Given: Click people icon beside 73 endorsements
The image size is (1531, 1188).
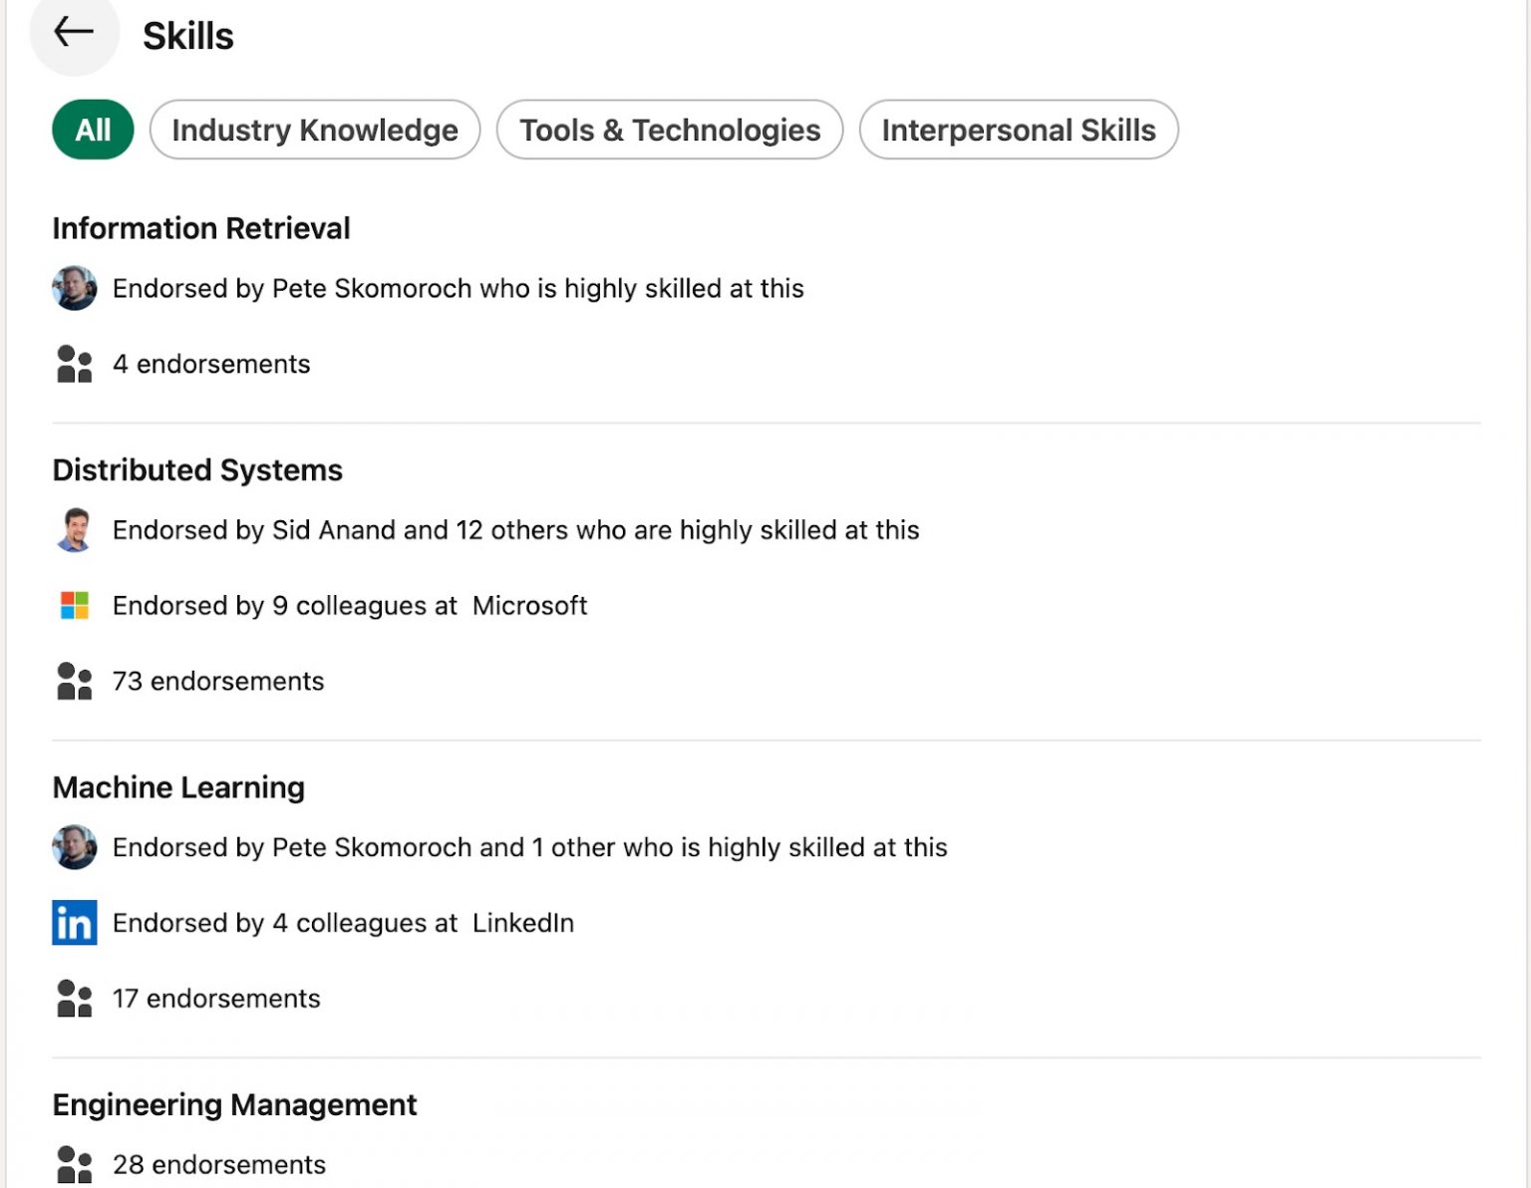Looking at the screenshot, I should [x=75, y=681].
